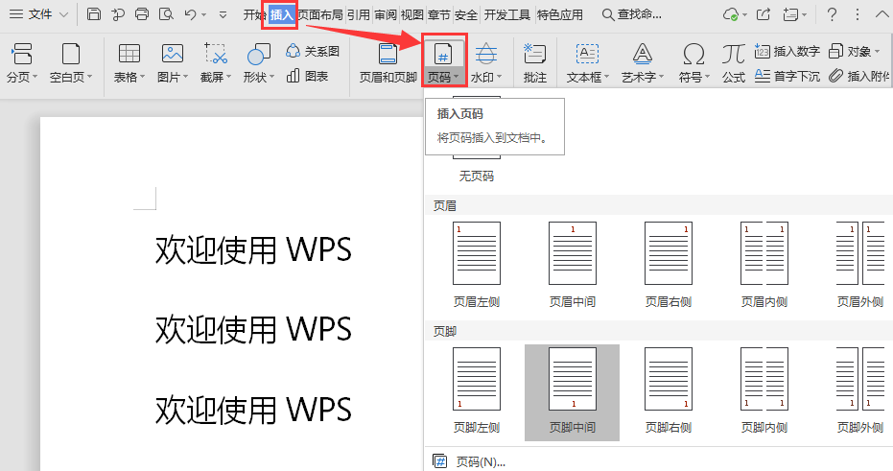Click the 文本框 text box icon
Image resolution: width=893 pixels, height=471 pixels.
click(587, 54)
